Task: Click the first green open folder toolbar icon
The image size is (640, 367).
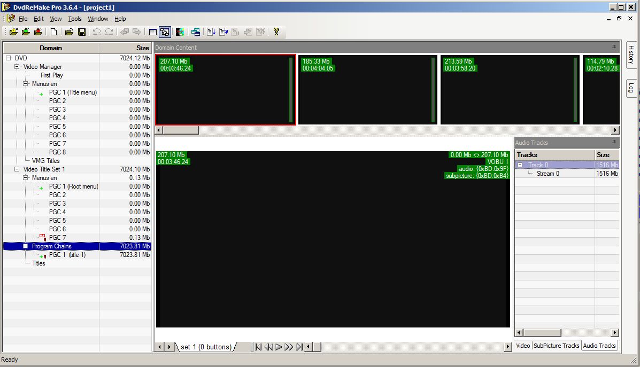Action: point(14,32)
